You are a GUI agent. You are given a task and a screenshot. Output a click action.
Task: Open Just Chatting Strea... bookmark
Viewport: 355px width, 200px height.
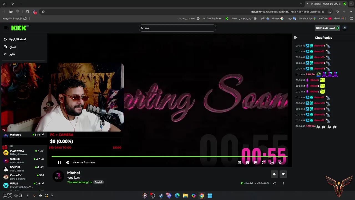point(215,19)
